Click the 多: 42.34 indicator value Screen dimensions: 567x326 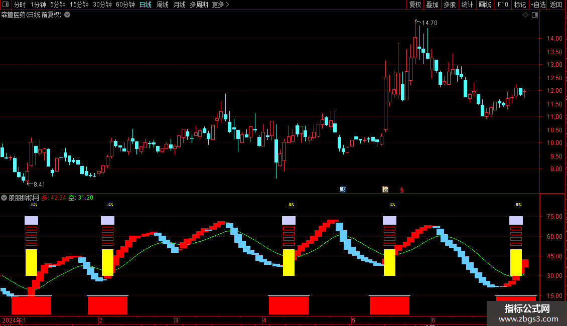click(54, 198)
